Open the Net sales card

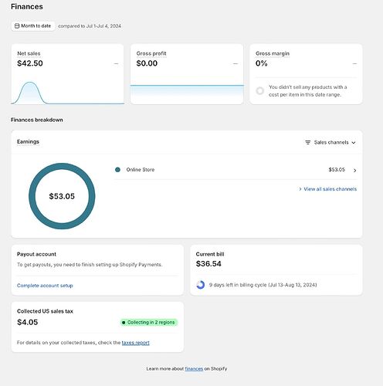point(67,74)
